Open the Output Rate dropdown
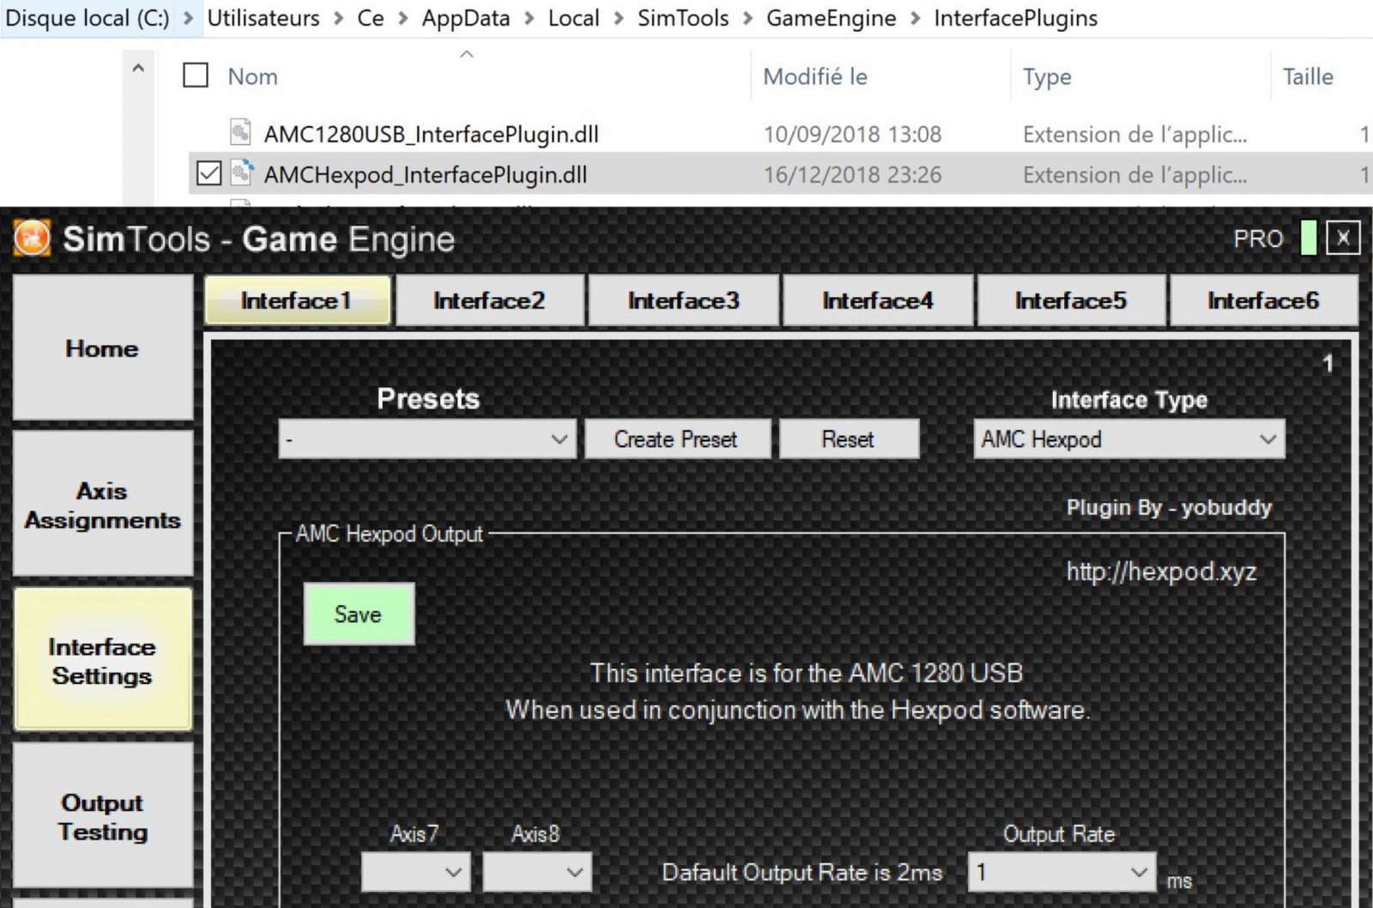Screen dimensions: 1373x908 pyautogui.click(x=1062, y=873)
